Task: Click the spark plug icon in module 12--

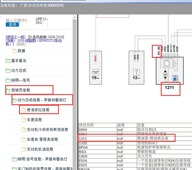Action: click(136, 72)
